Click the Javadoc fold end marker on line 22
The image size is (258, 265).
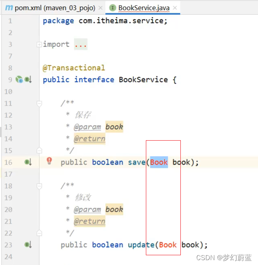pyautogui.click(x=39, y=233)
